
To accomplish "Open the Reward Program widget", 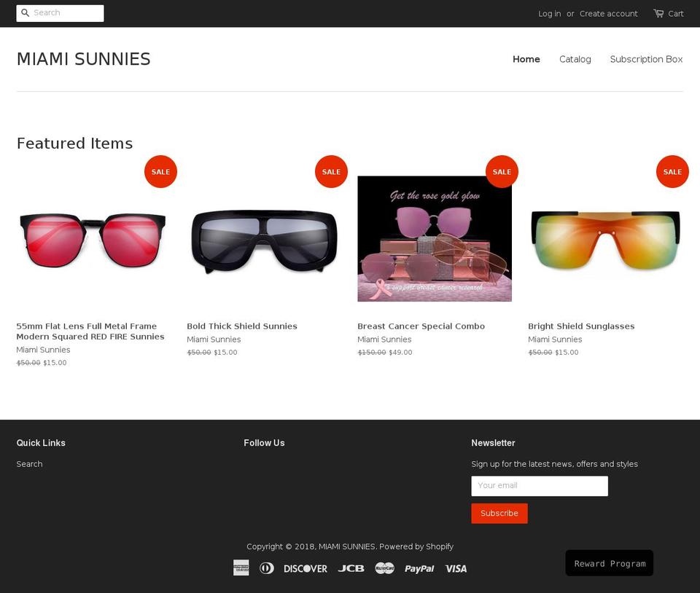I will tap(610, 563).
